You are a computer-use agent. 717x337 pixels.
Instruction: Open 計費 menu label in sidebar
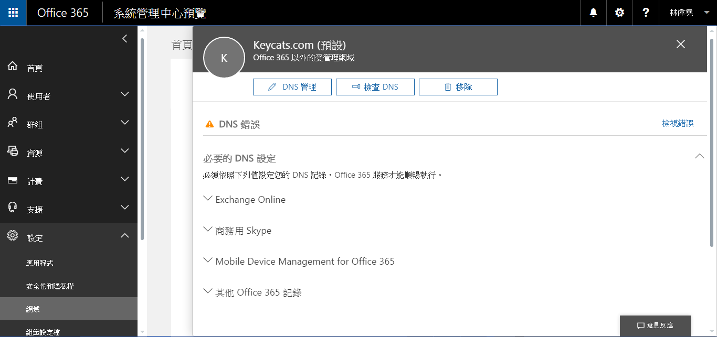click(x=35, y=181)
